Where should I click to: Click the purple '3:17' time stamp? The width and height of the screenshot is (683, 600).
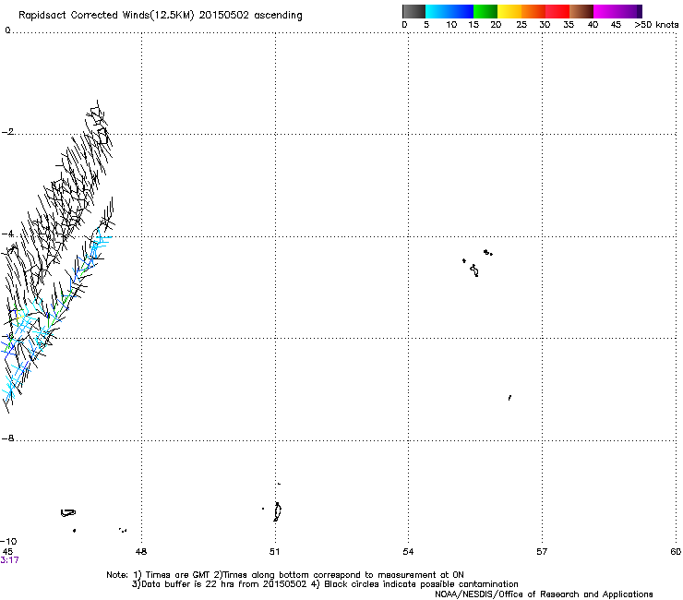(9, 560)
